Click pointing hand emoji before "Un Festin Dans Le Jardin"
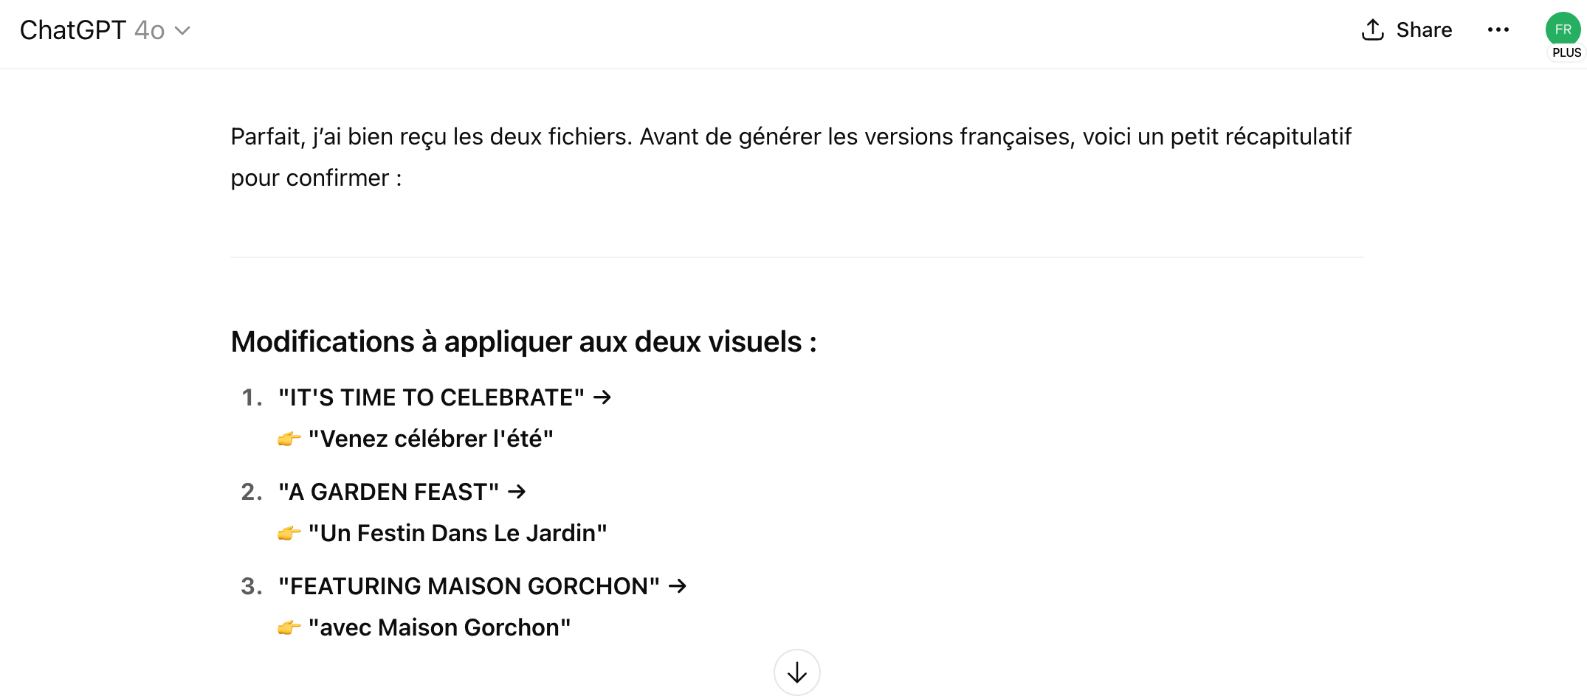Screen dimensions: 1587x696 pos(289,534)
